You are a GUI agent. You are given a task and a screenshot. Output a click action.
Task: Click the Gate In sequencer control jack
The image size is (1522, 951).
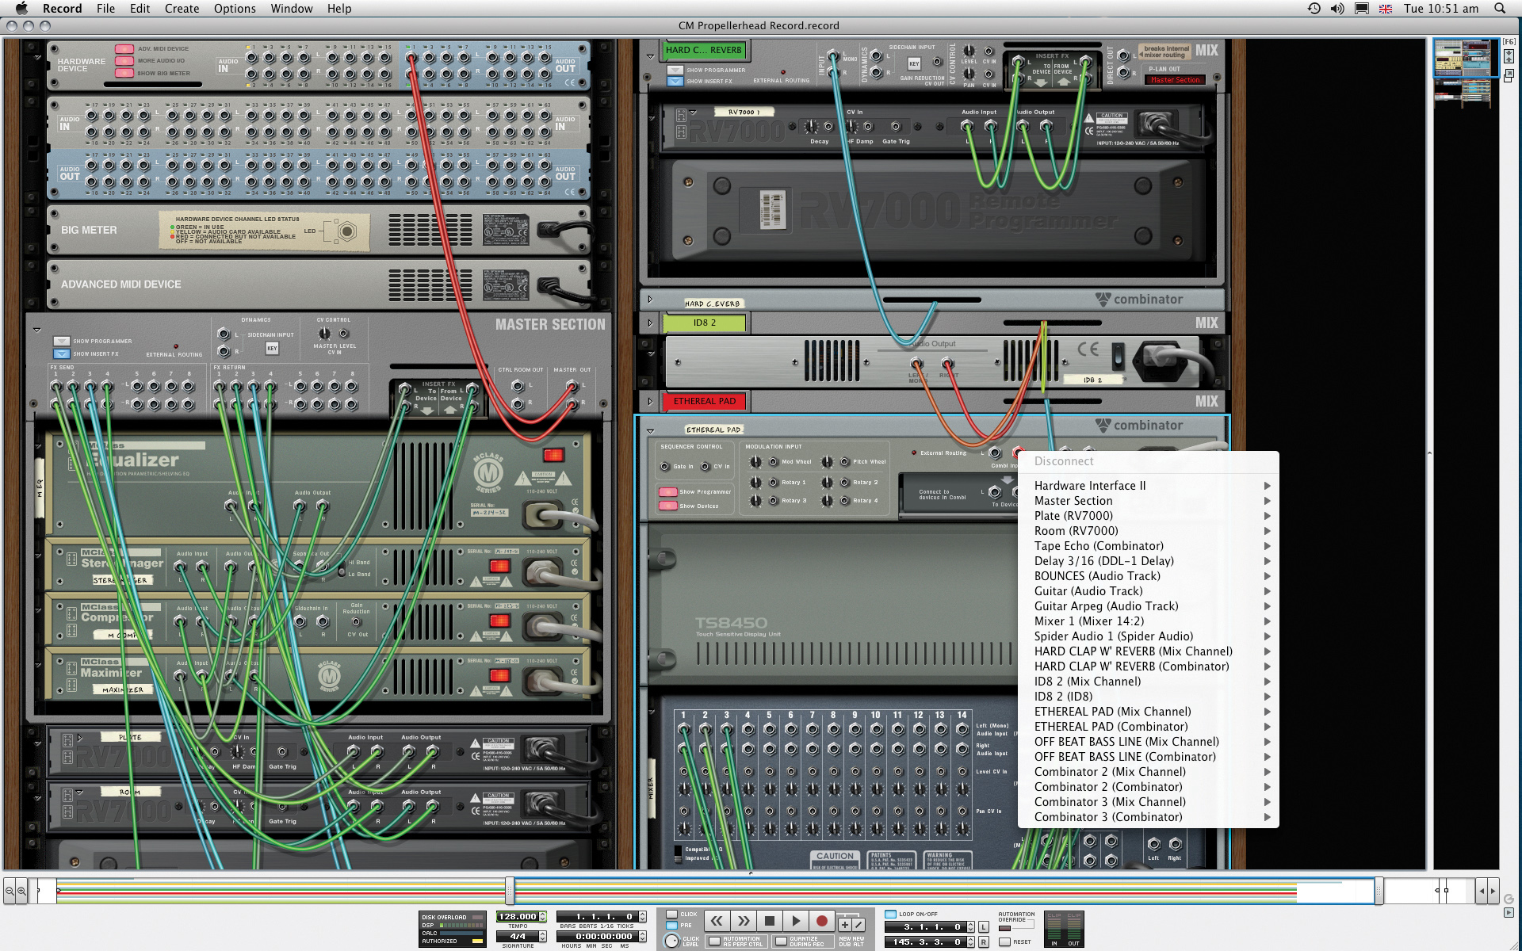click(664, 467)
